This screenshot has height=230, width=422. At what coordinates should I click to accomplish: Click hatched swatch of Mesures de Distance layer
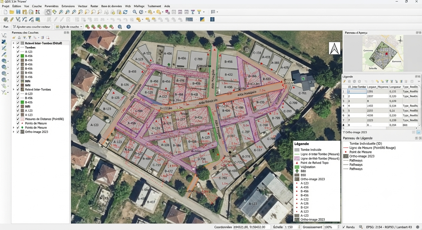(x=22, y=119)
